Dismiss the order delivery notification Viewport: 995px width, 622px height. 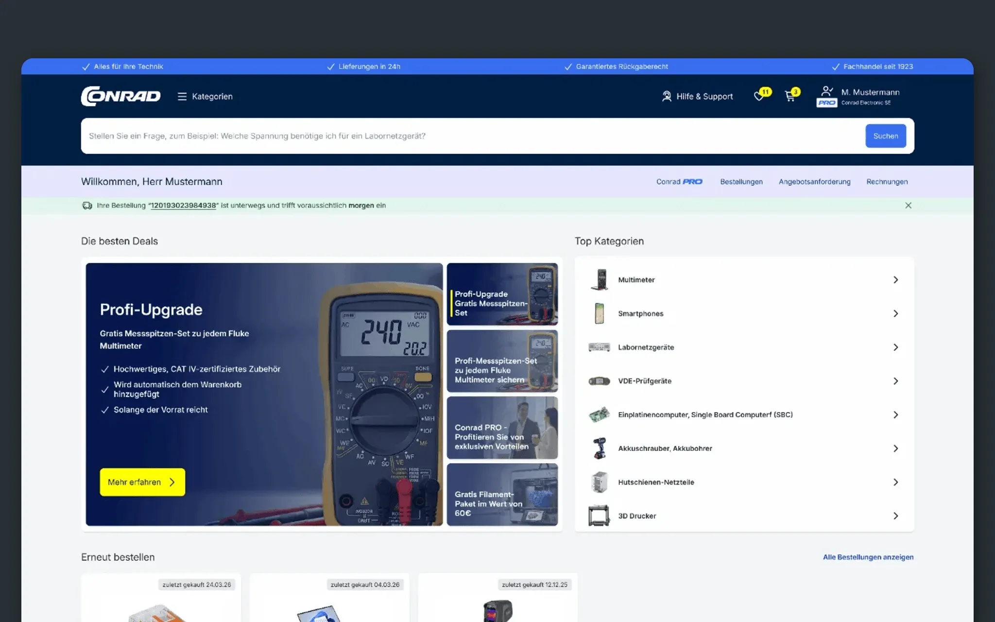tap(908, 206)
